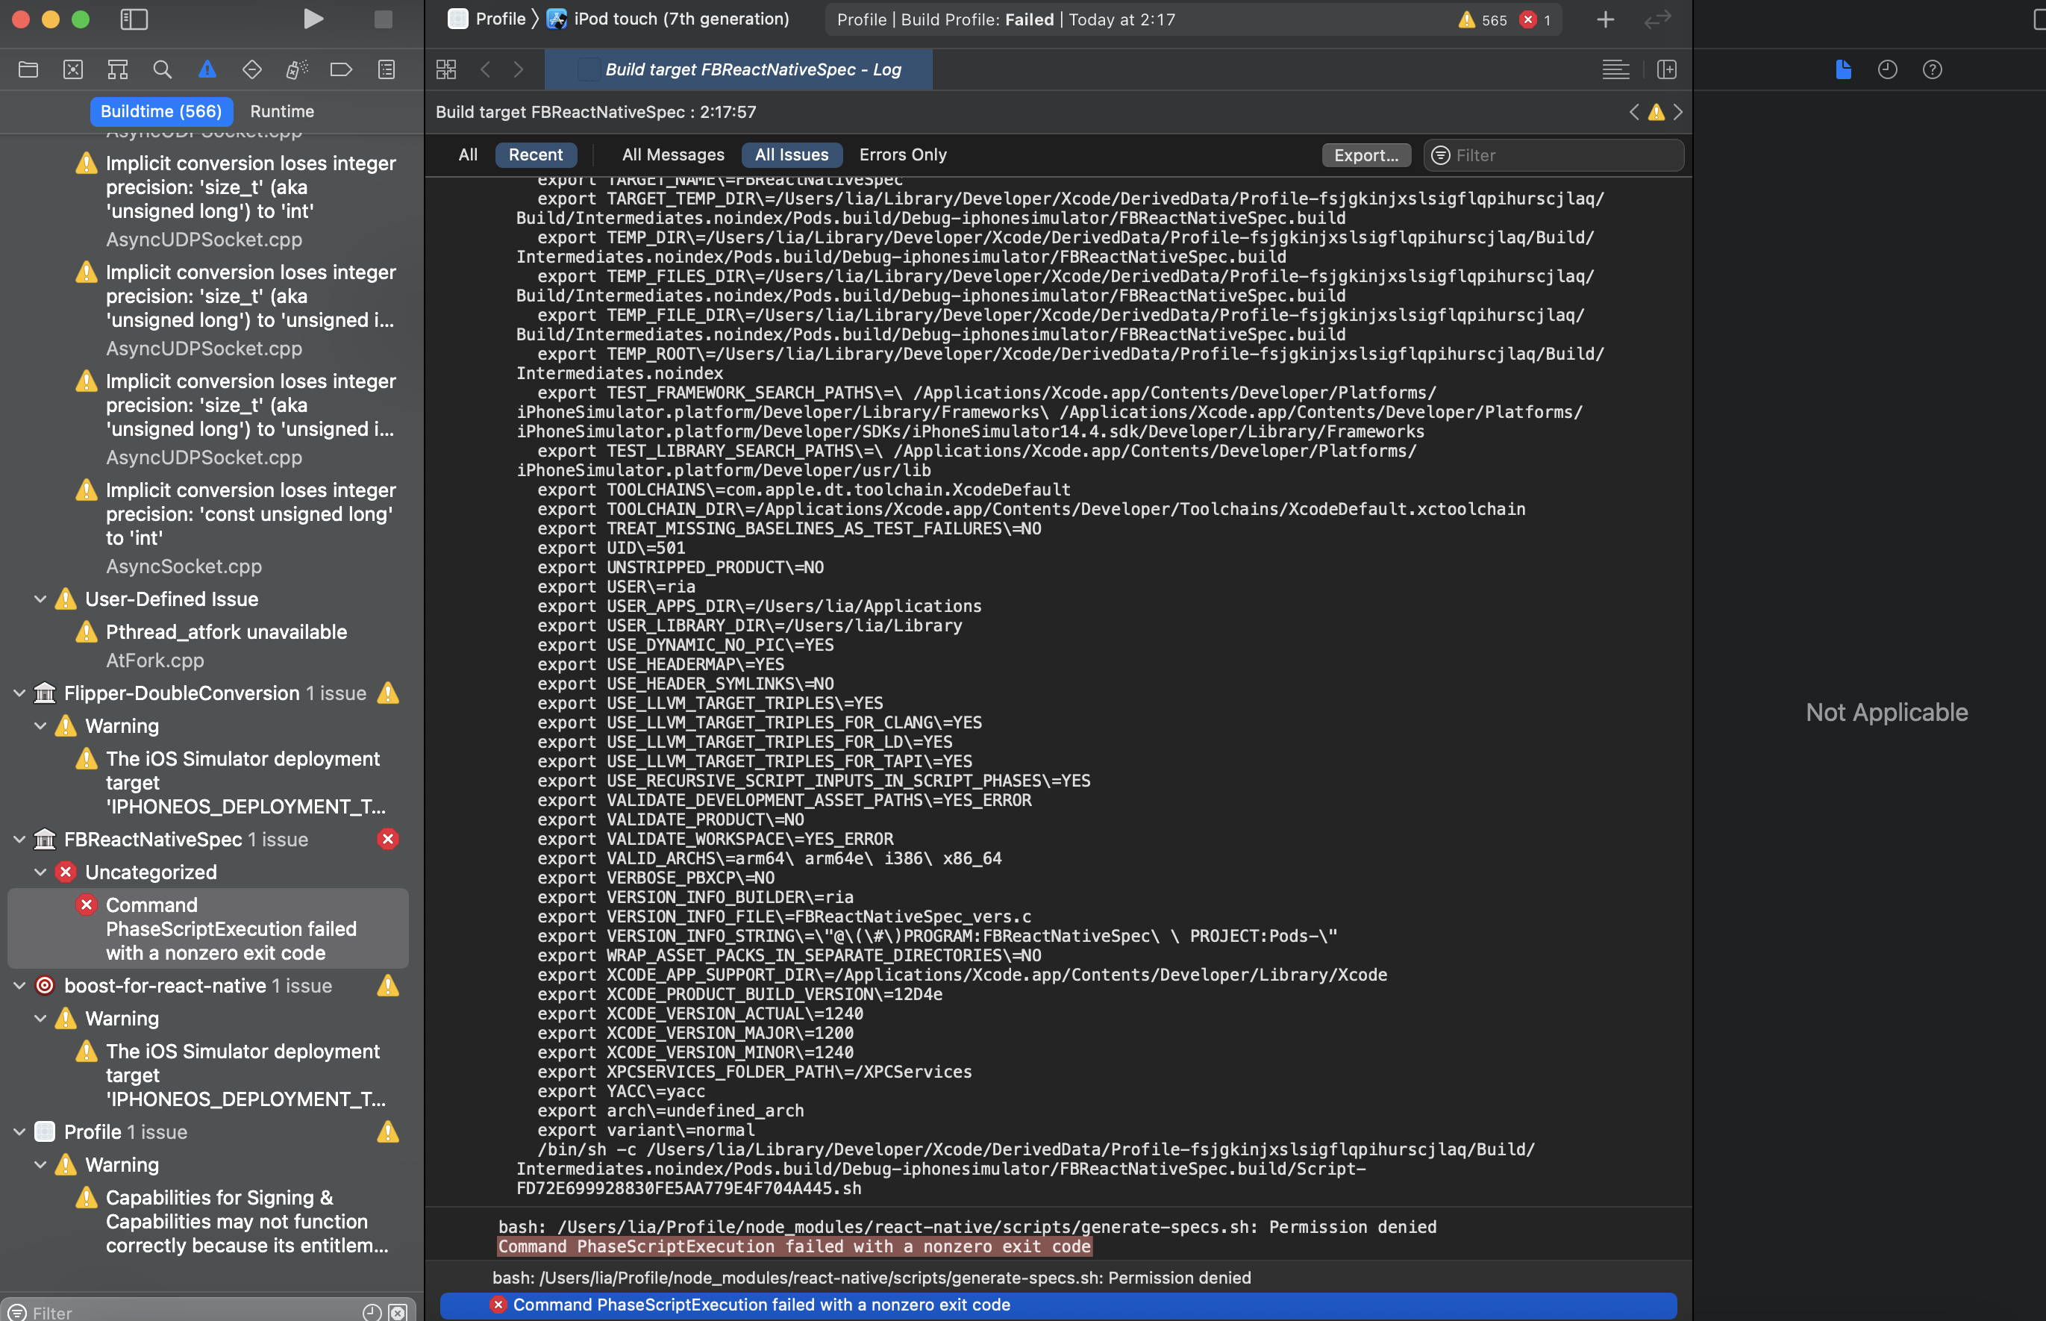The height and width of the screenshot is (1321, 2046).
Task: Open the Report navigator icon
Action: (387, 69)
